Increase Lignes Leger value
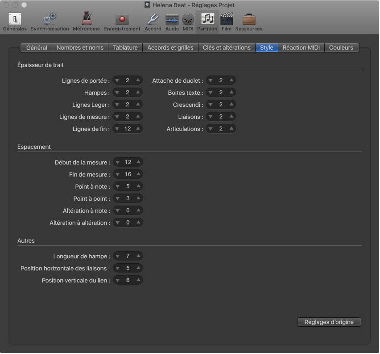 pos(138,105)
